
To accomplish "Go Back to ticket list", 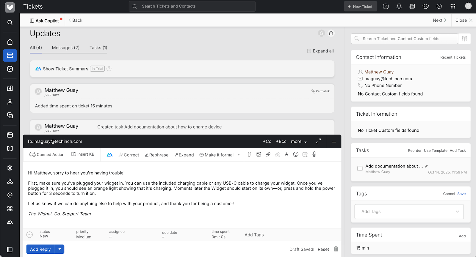I will (75, 20).
